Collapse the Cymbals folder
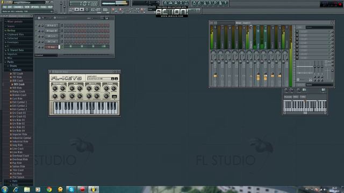This screenshot has width=344, height=193. 17,70
